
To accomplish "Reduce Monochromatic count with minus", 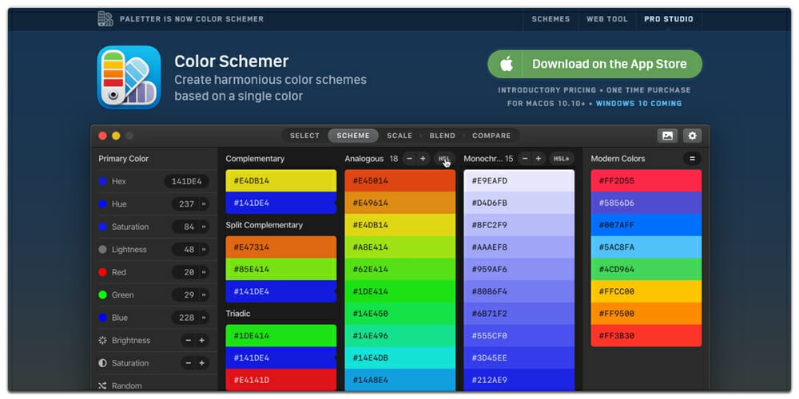I will point(525,159).
